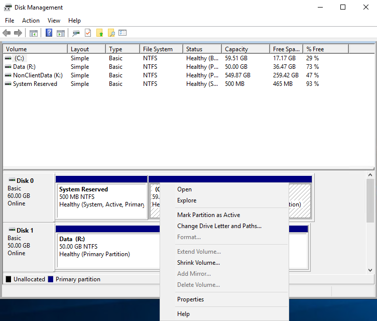Sort by the Status column header
This screenshot has height=321, width=377.
click(x=202, y=49)
